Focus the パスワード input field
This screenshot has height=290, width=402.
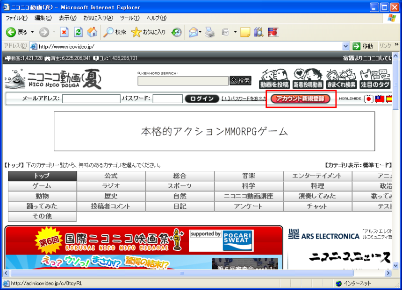(168, 99)
